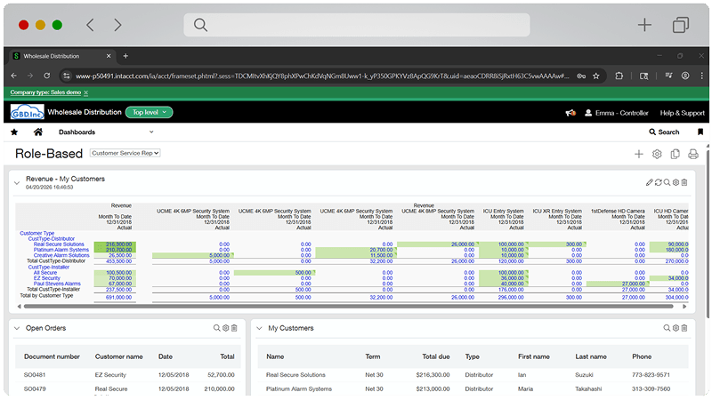Open the browser profile icon
This screenshot has height=400, width=712.
click(685, 76)
